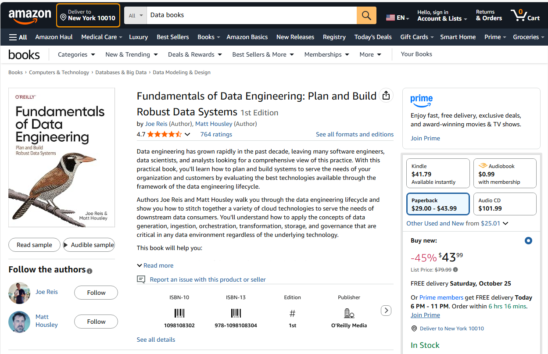Expand the Memberships menu

tap(327, 54)
